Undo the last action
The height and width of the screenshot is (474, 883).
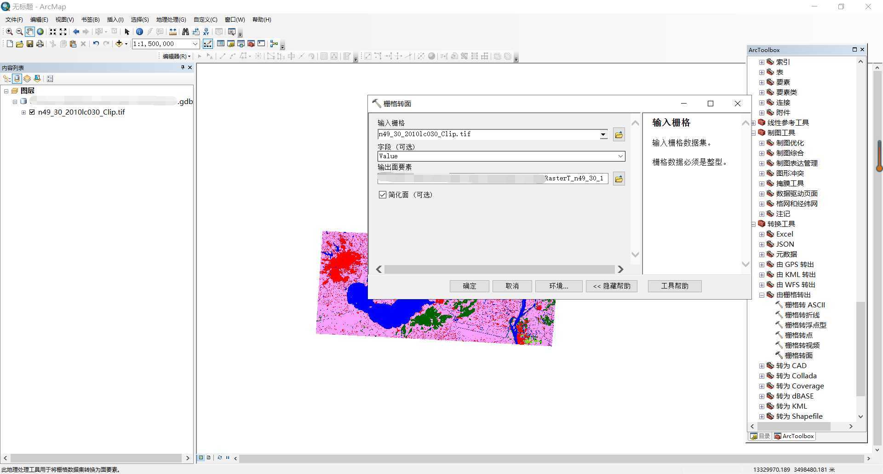click(x=96, y=44)
